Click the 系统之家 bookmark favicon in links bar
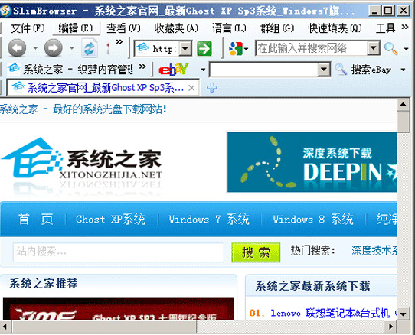415x335 pixels. [x=14, y=70]
